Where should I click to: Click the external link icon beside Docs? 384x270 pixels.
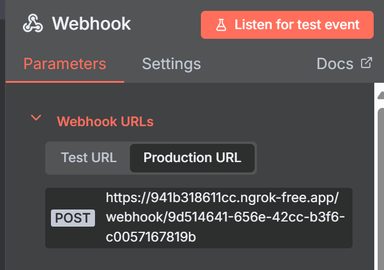(x=366, y=63)
